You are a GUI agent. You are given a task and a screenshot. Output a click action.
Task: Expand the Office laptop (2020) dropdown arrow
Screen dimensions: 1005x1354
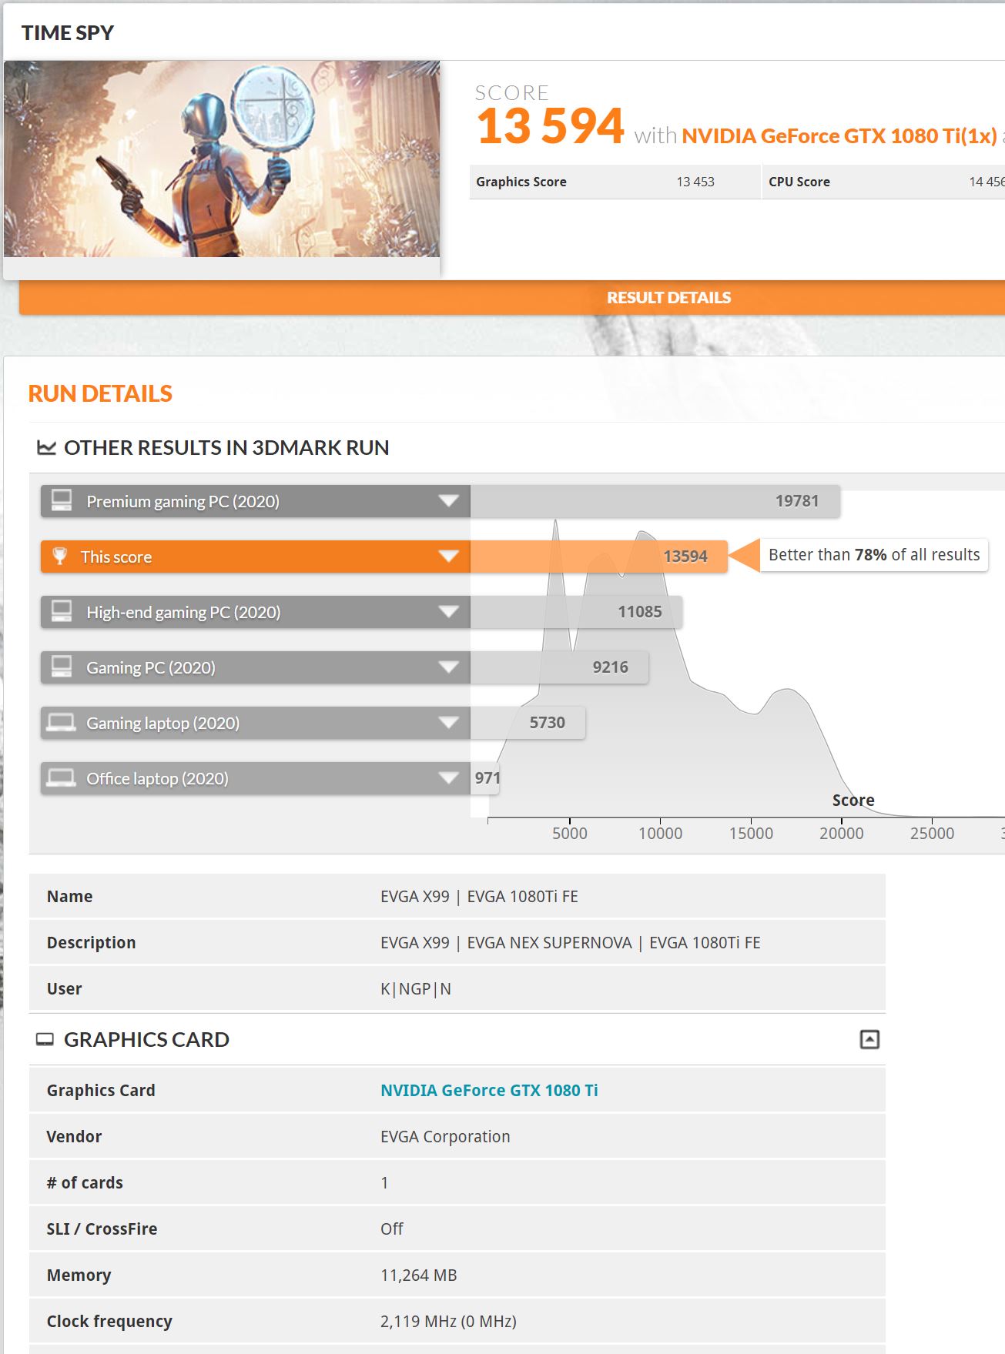[448, 778]
